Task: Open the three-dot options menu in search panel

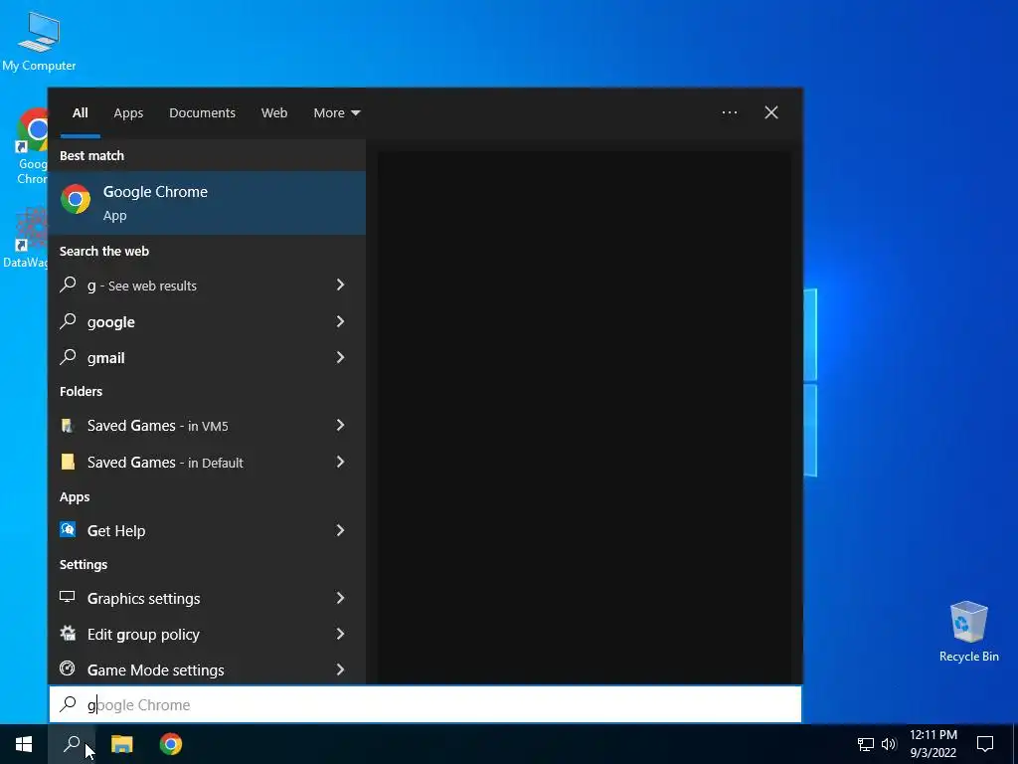Action: pos(729,112)
